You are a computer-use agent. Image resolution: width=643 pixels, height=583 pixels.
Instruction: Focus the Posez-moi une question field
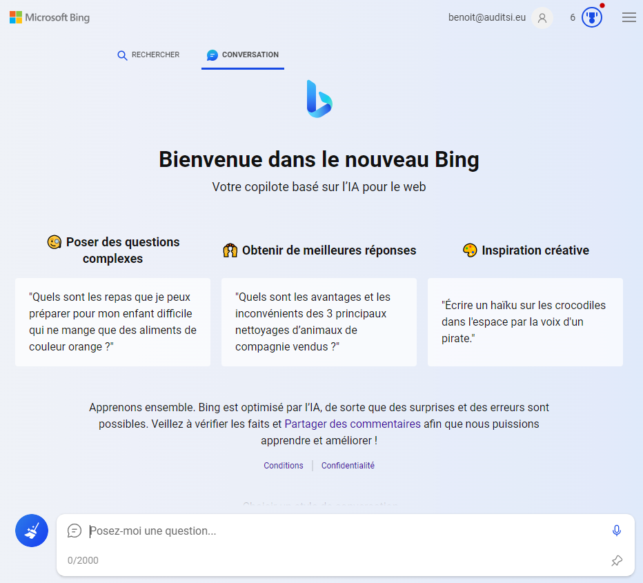pos(346,531)
